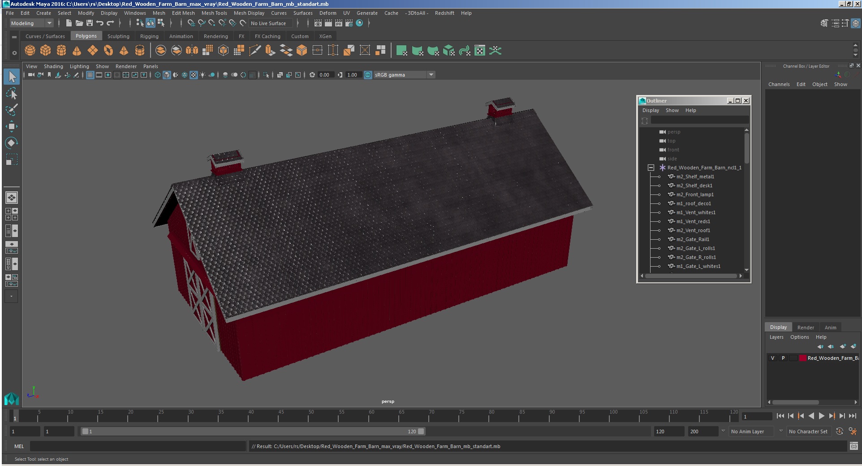The width and height of the screenshot is (862, 466).
Task: Click the playback range slider bar
Action: [253, 431]
